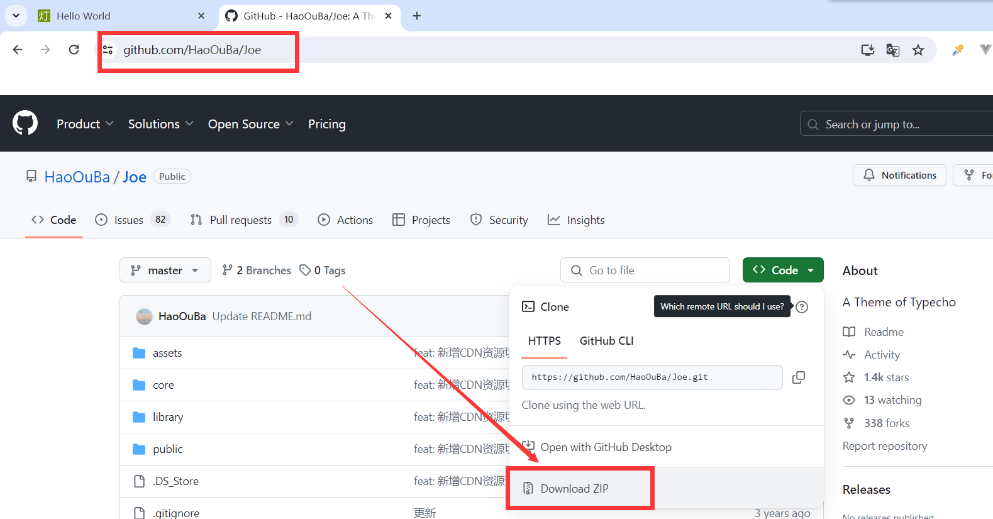Open the Activity link in About

click(x=872, y=355)
